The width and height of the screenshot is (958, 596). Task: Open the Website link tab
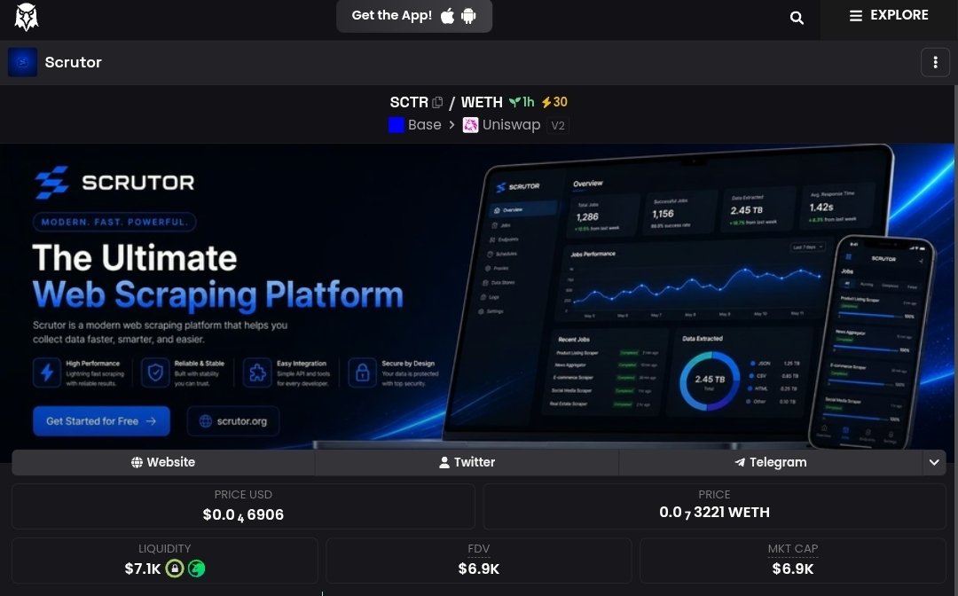(163, 462)
